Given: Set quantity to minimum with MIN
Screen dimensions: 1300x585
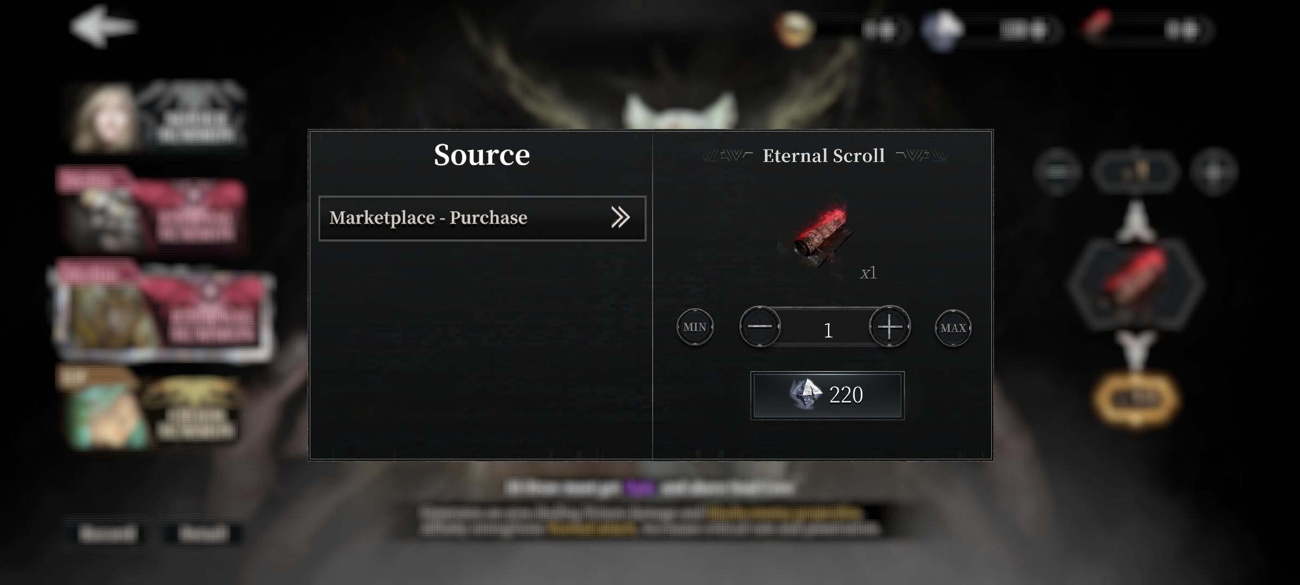Looking at the screenshot, I should tap(695, 327).
